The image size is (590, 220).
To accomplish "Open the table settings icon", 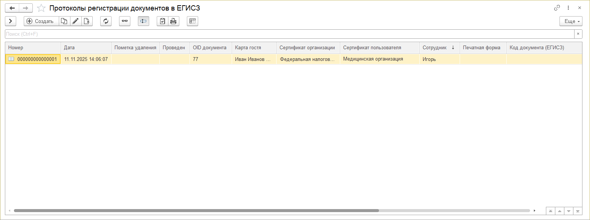I will (193, 21).
